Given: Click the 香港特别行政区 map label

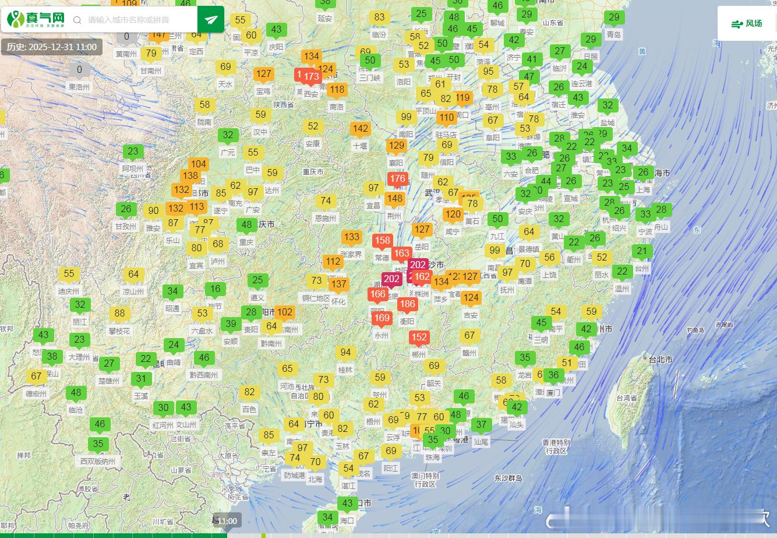Looking at the screenshot, I should click(x=556, y=446).
